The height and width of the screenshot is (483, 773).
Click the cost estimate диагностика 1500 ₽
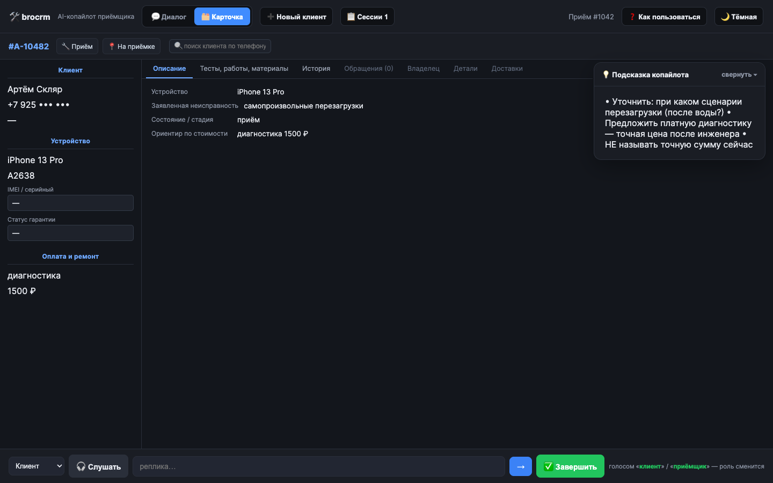273,134
